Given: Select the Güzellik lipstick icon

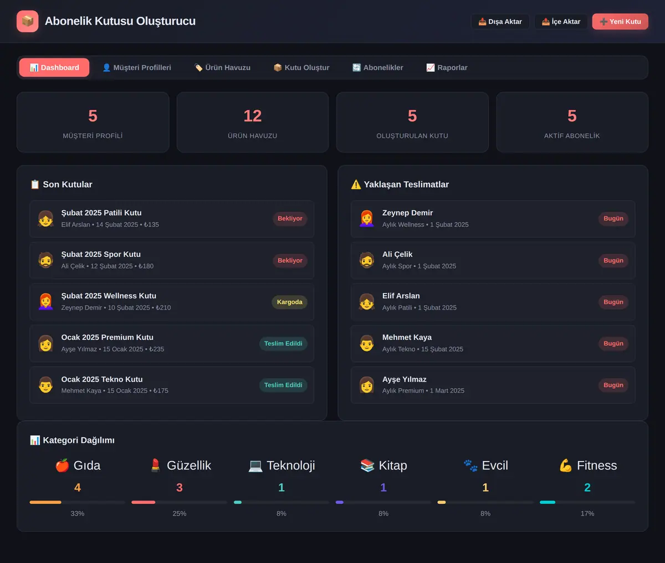Looking at the screenshot, I should [x=156, y=466].
